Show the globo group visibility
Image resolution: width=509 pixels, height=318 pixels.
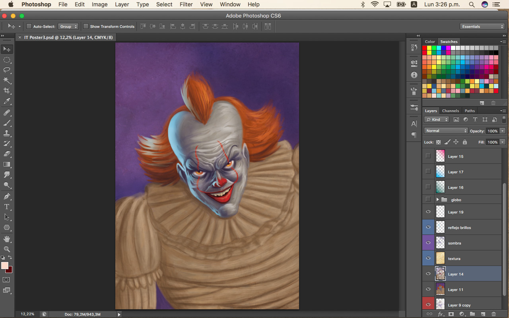428,200
